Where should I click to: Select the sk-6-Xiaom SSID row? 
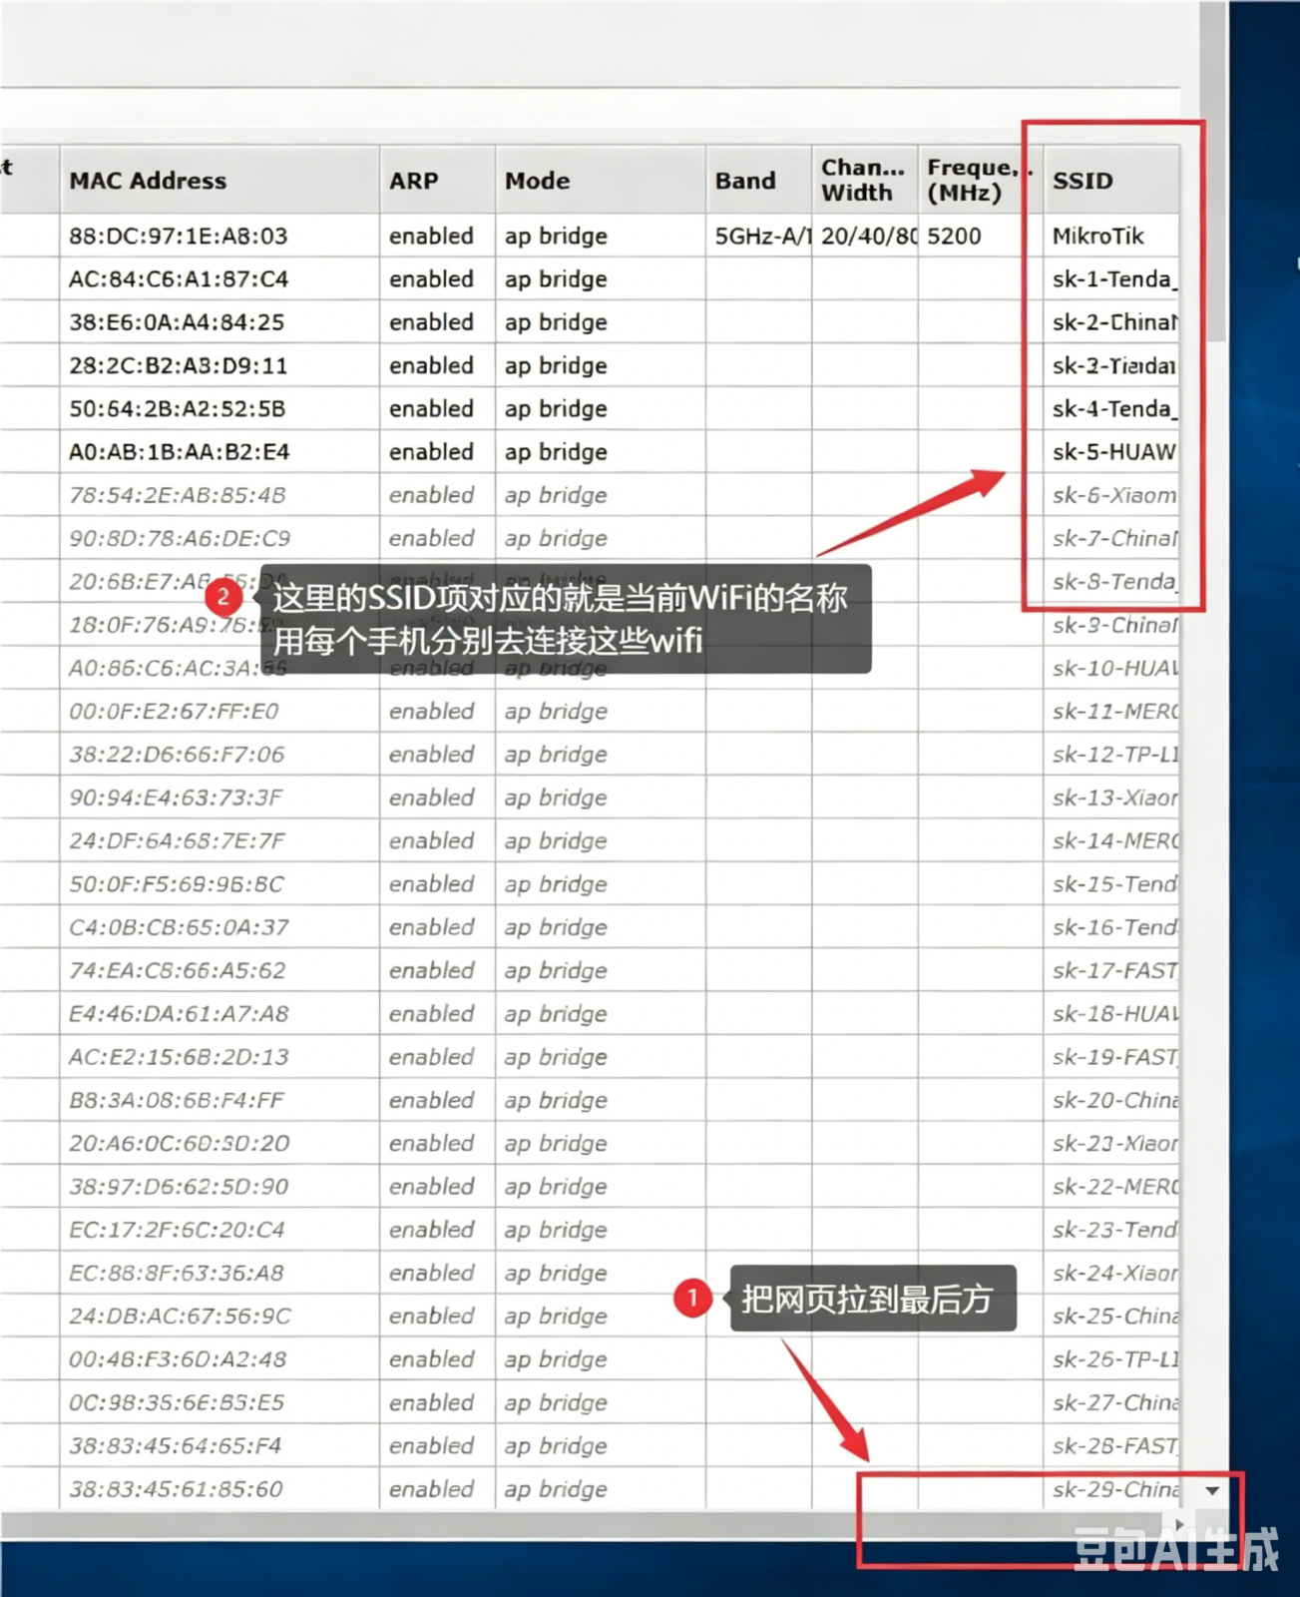pos(1114,495)
